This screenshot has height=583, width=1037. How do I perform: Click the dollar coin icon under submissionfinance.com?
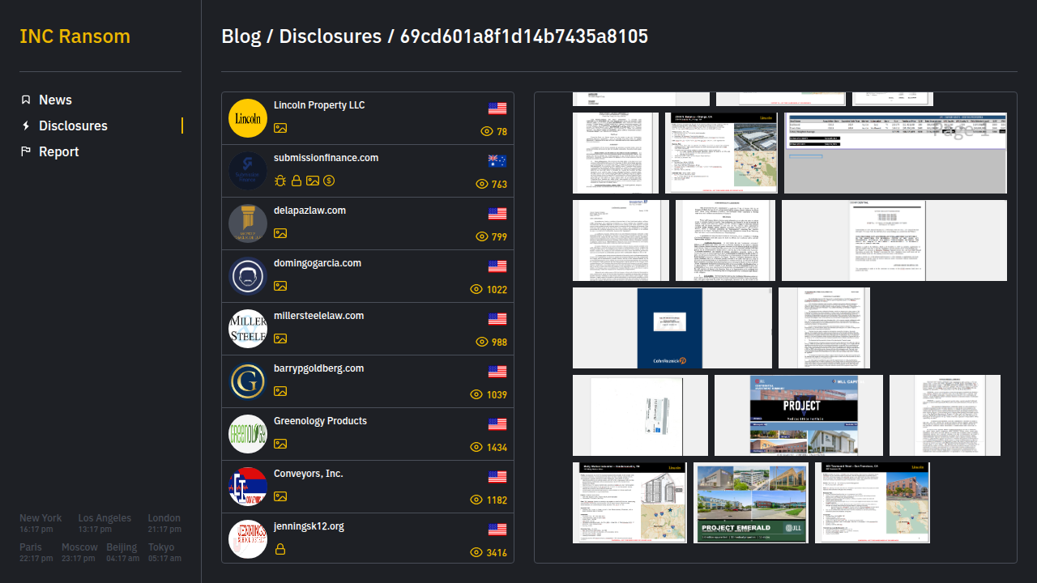[x=329, y=181]
